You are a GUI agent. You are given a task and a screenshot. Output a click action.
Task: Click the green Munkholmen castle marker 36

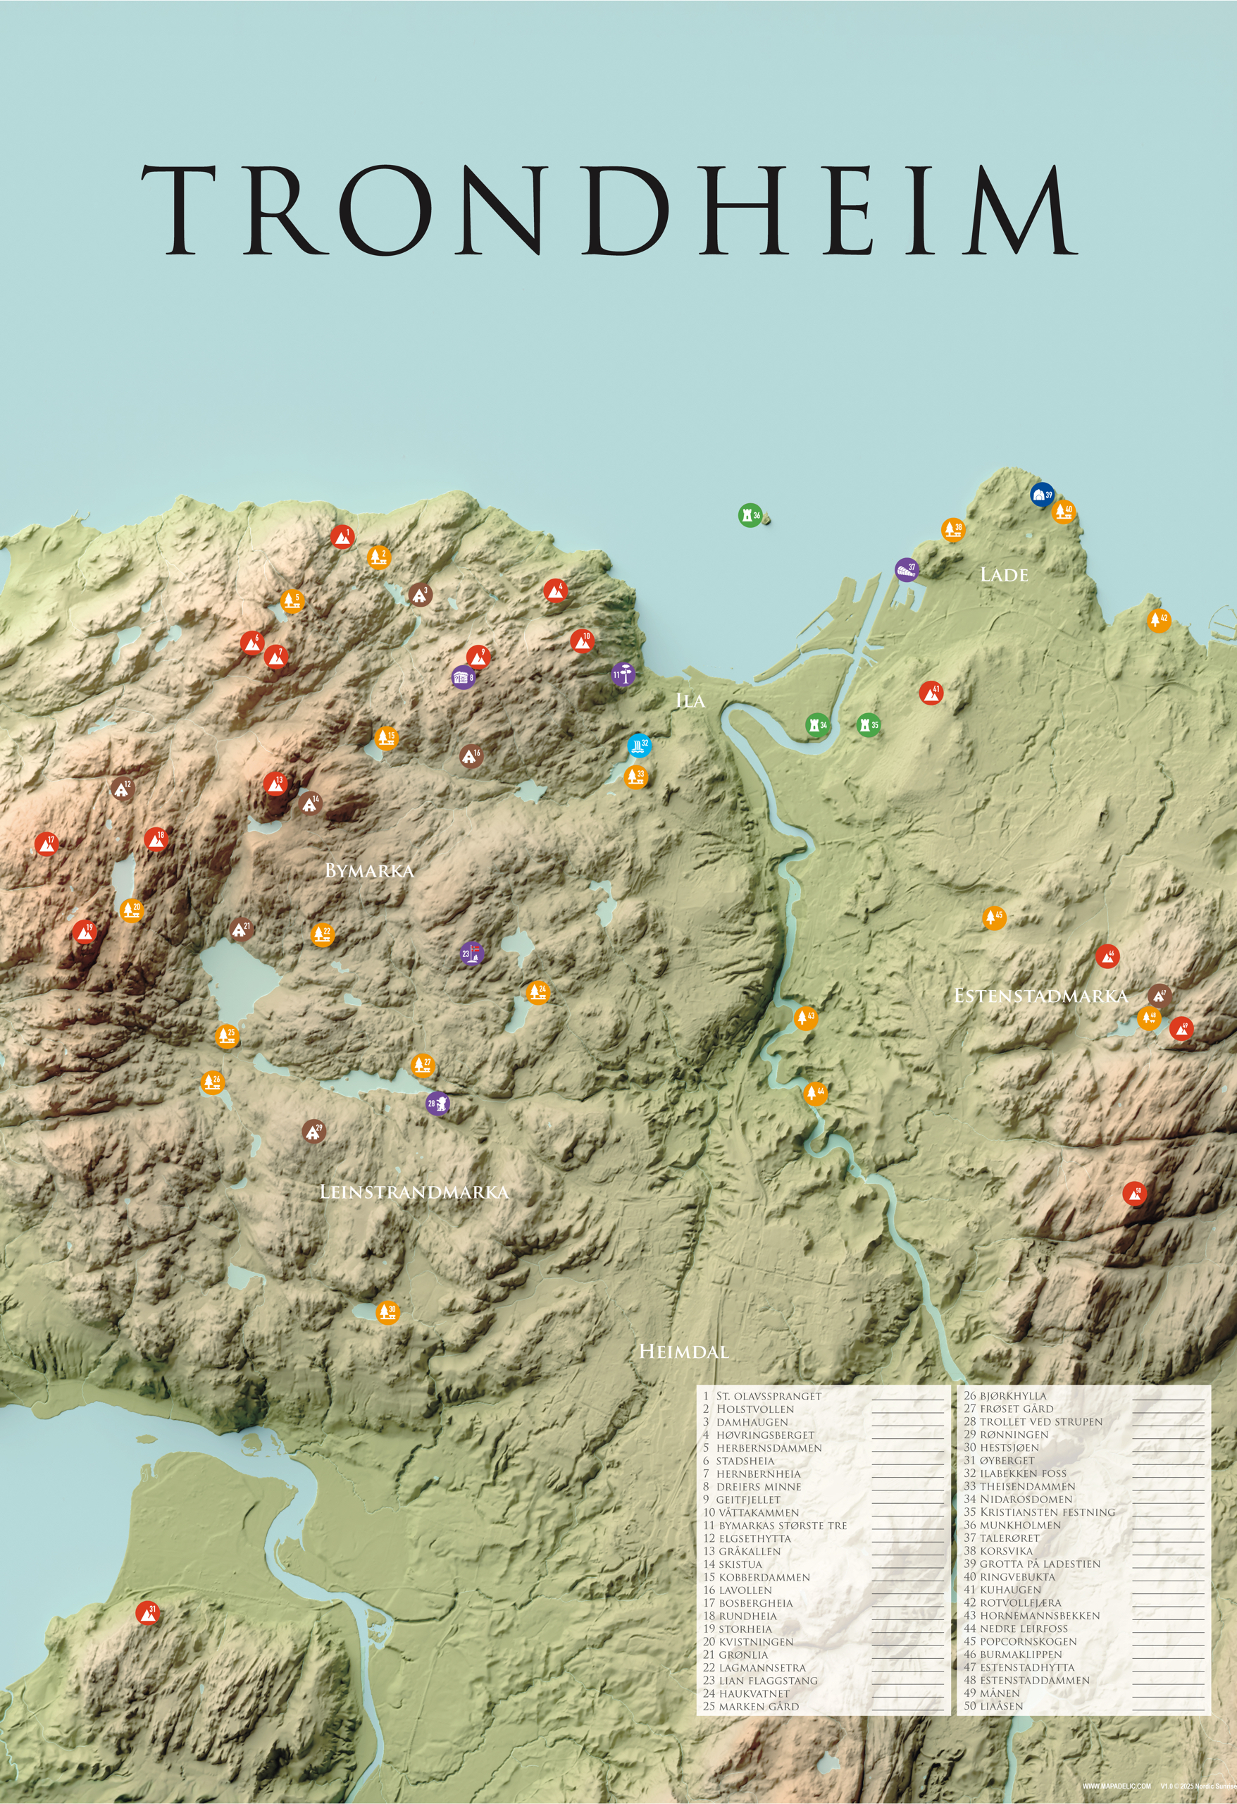[x=750, y=515]
